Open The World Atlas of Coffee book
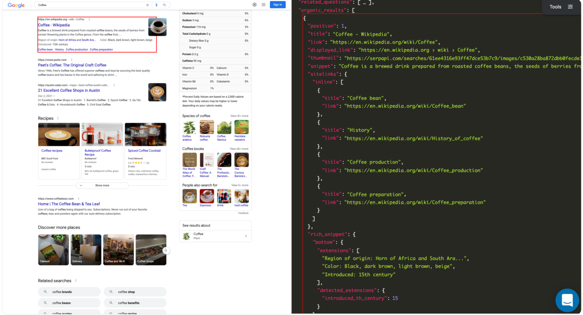Viewport: 583px width, 315px height. (189, 165)
